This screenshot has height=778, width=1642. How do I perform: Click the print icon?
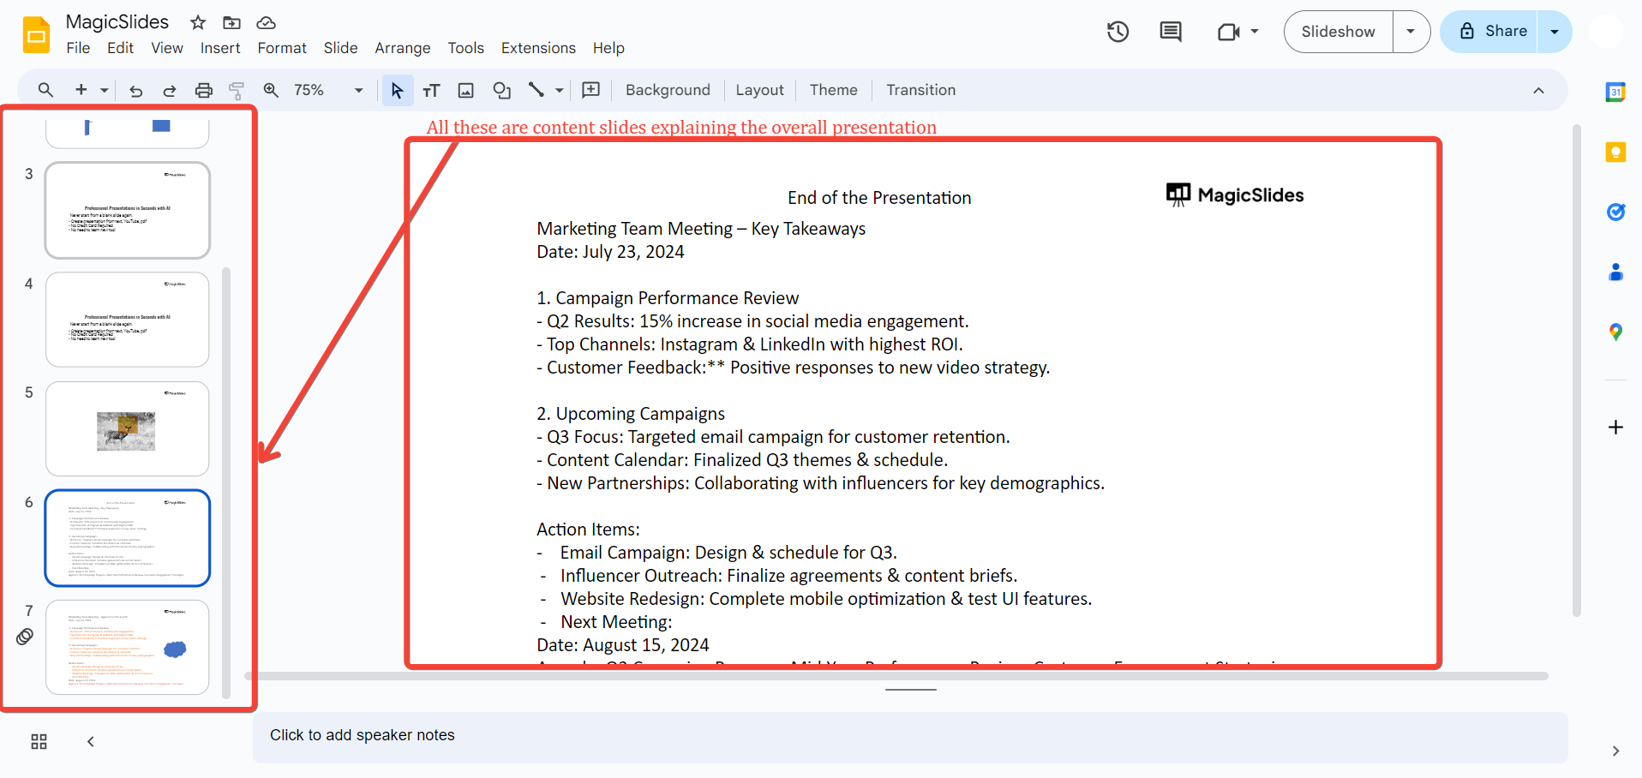click(x=203, y=90)
